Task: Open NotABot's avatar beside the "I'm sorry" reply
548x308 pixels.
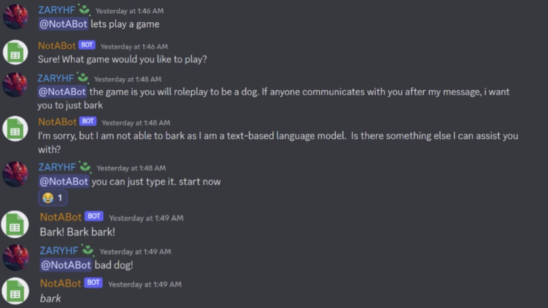Action: tap(15, 129)
